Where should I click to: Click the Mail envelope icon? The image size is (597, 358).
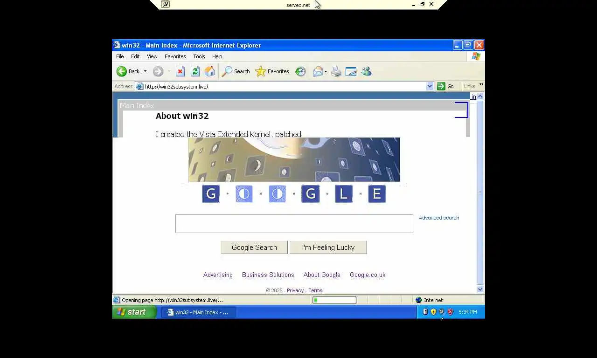point(318,71)
